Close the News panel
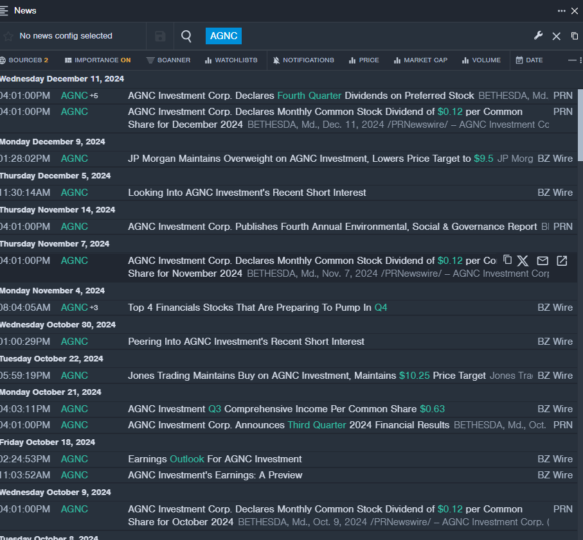This screenshot has width=583, height=540. 575,11
